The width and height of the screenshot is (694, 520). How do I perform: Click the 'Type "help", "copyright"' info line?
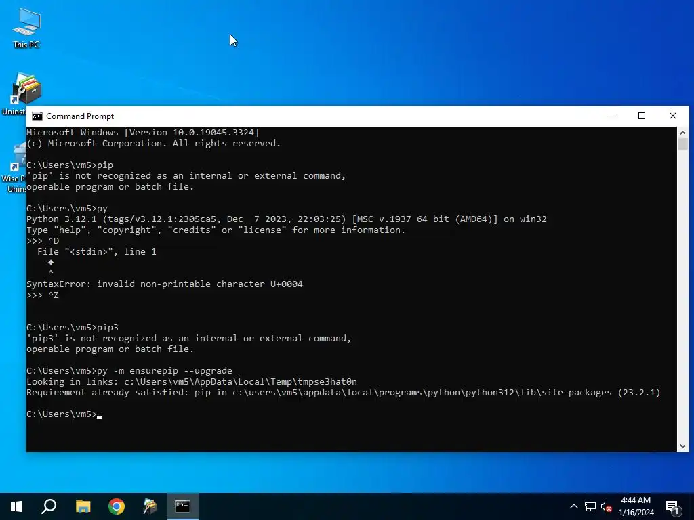(x=216, y=230)
